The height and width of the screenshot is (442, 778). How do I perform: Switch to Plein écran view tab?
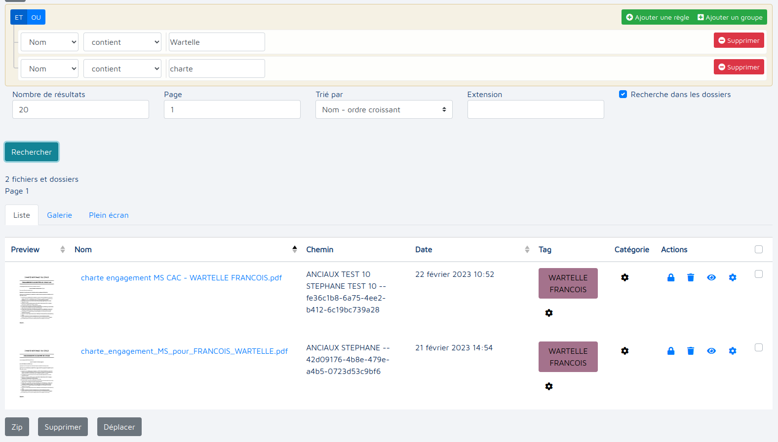(109, 215)
